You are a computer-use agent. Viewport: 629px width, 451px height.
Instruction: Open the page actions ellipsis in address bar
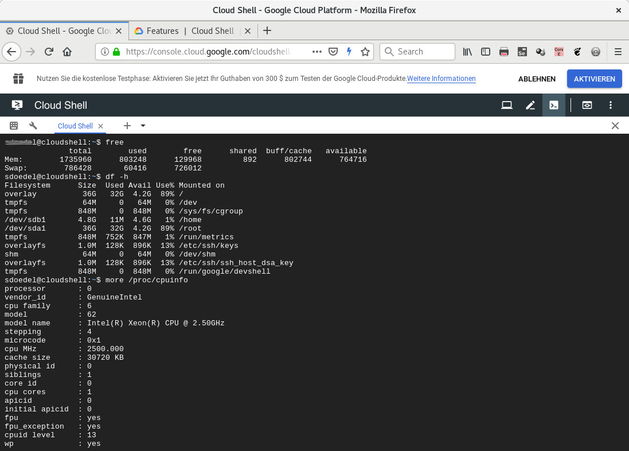317,51
